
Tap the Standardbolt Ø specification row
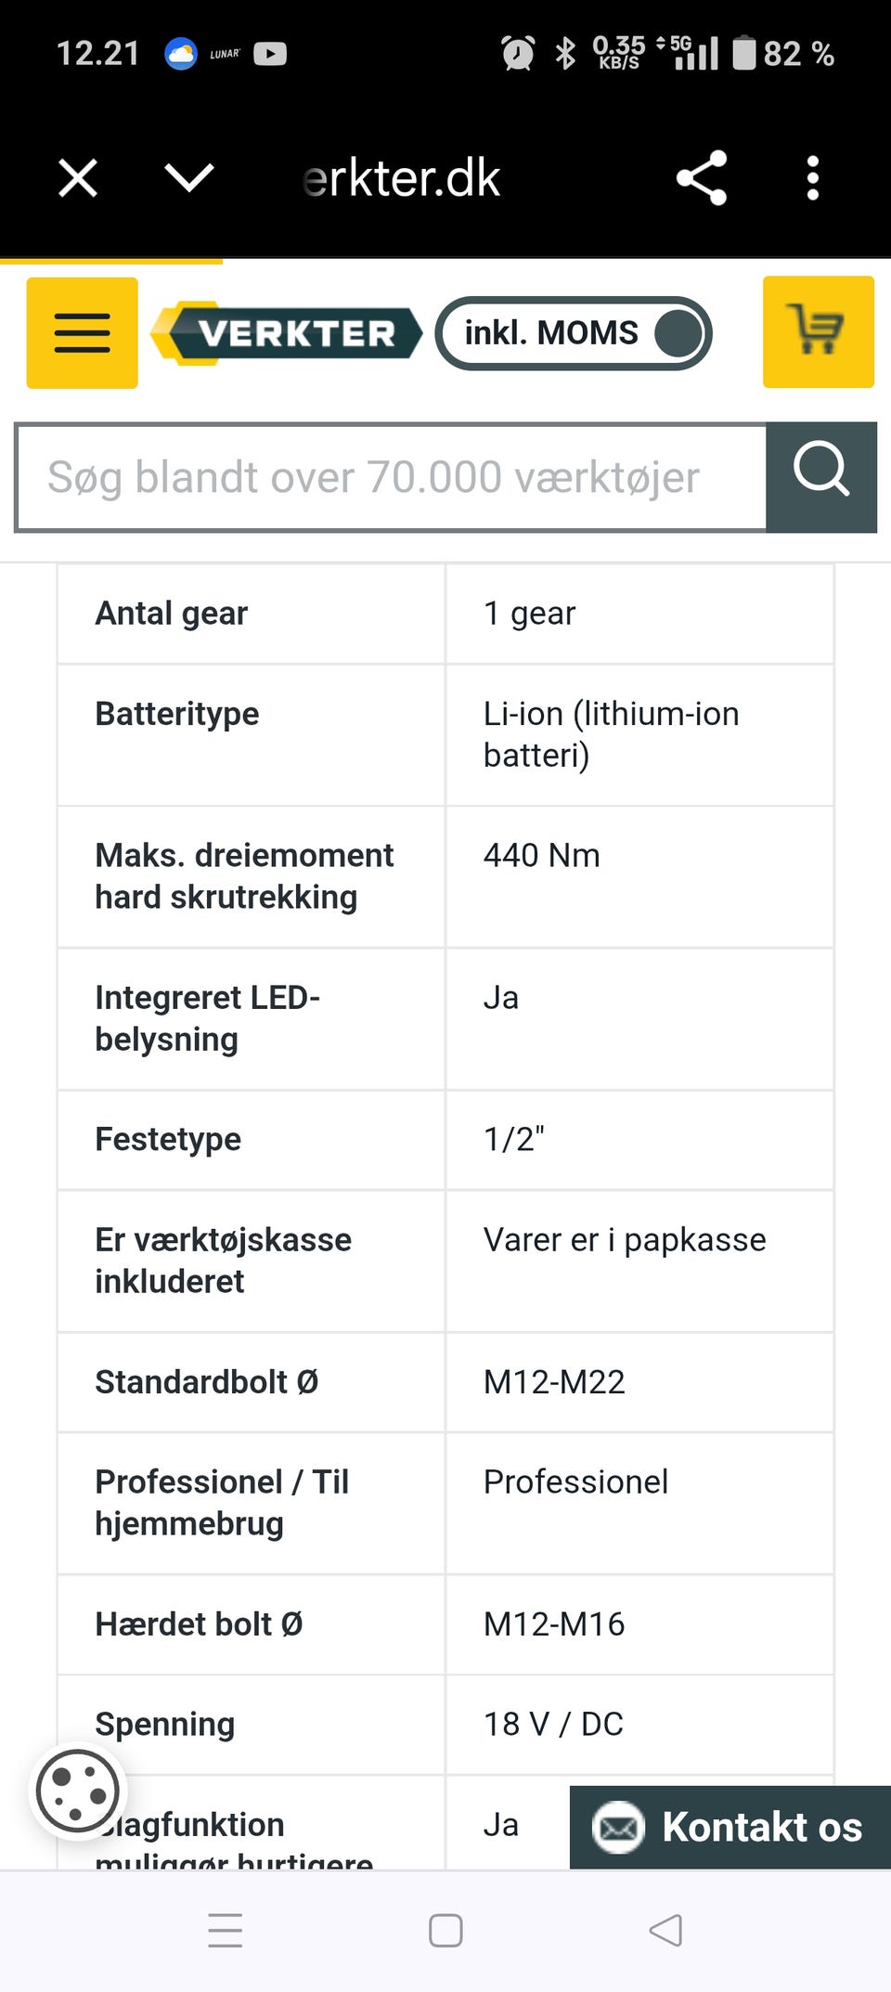click(445, 1382)
